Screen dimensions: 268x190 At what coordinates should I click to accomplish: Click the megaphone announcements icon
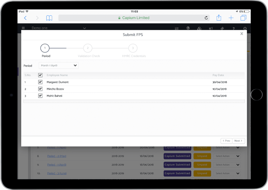(x=211, y=28)
